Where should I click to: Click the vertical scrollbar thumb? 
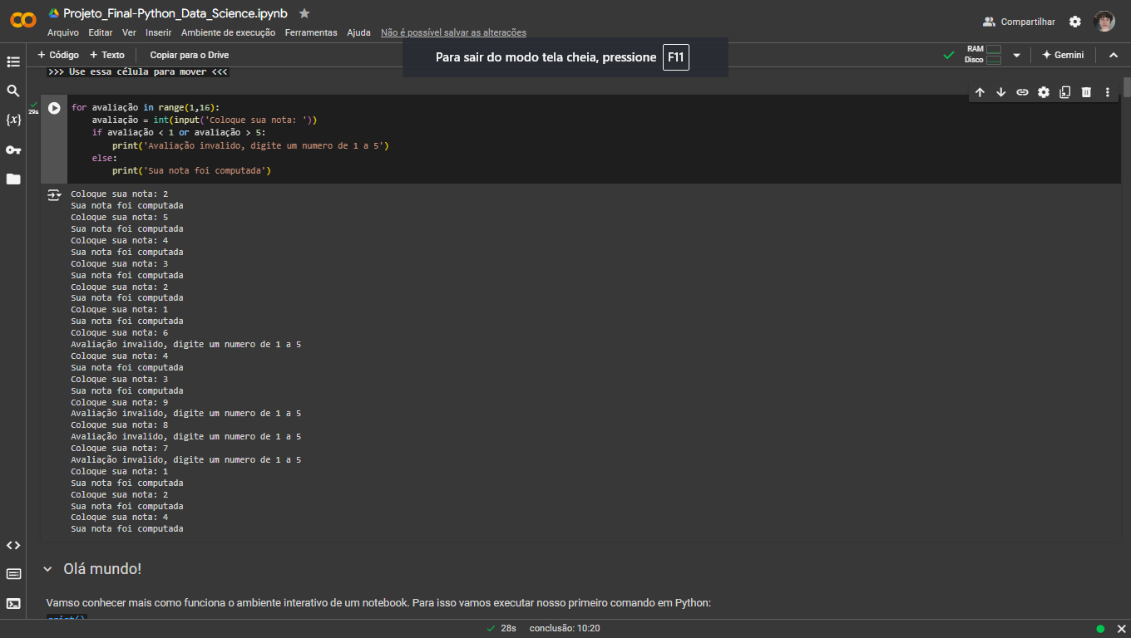point(1127,87)
